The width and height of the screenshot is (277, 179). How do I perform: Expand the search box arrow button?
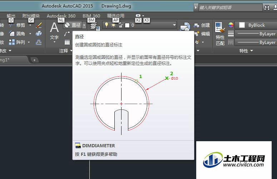pos(196,7)
